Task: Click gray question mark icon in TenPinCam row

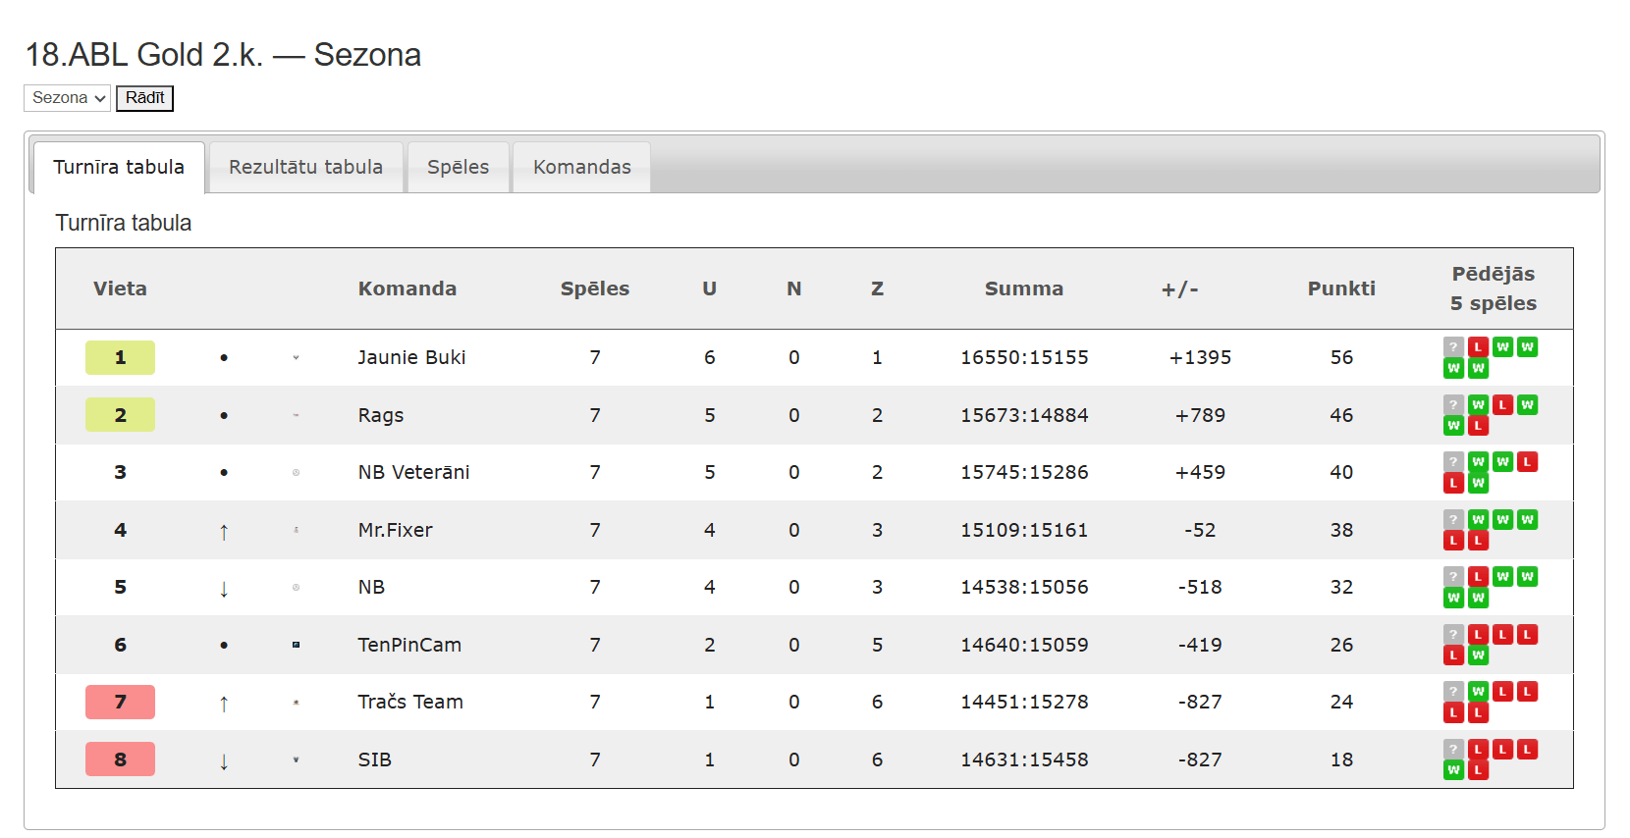Action: [1453, 634]
